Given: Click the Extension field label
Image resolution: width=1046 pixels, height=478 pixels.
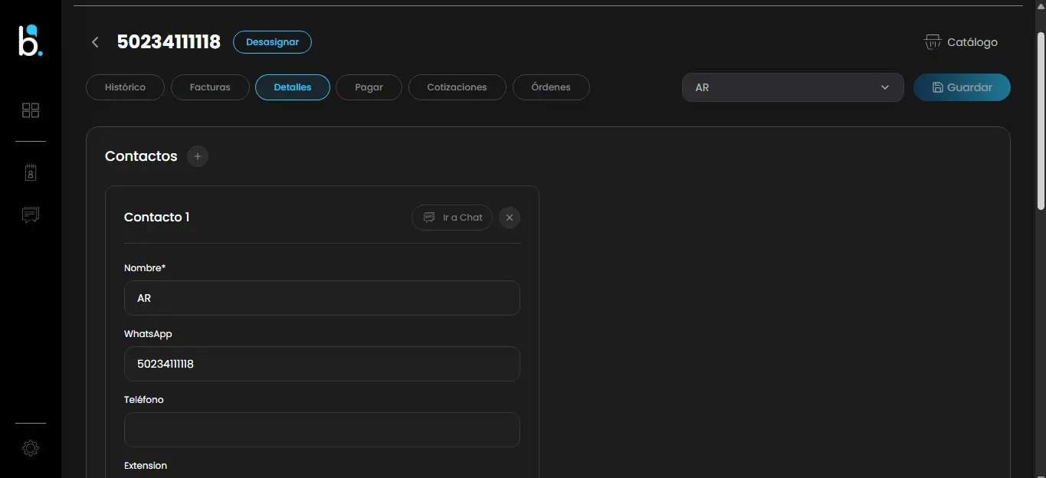Looking at the screenshot, I should coord(146,466).
